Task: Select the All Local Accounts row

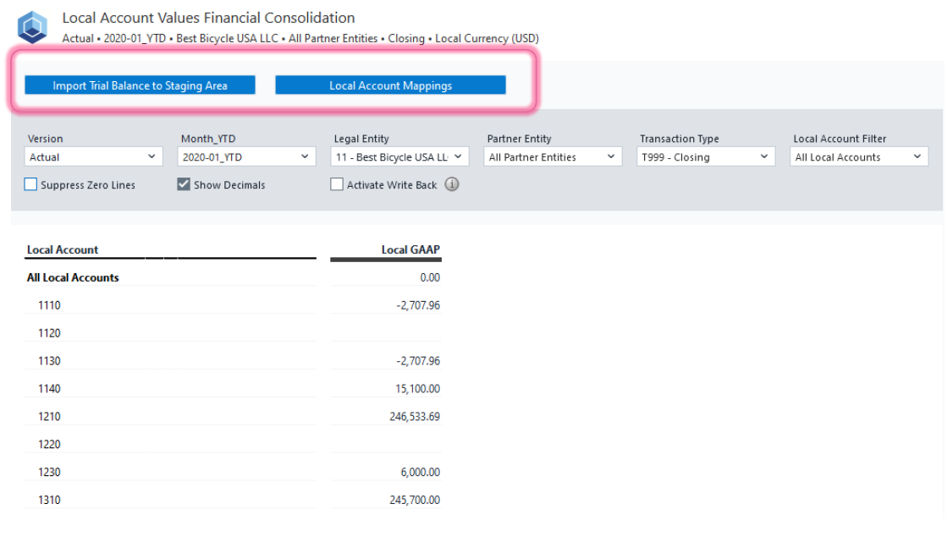Action: tap(73, 277)
